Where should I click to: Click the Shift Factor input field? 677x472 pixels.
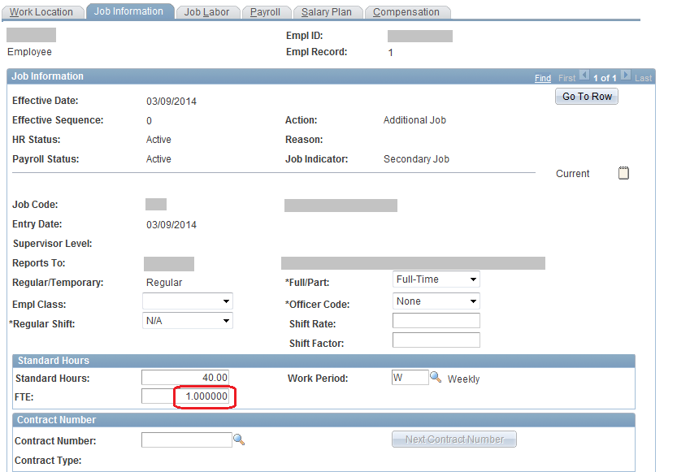[436, 340]
